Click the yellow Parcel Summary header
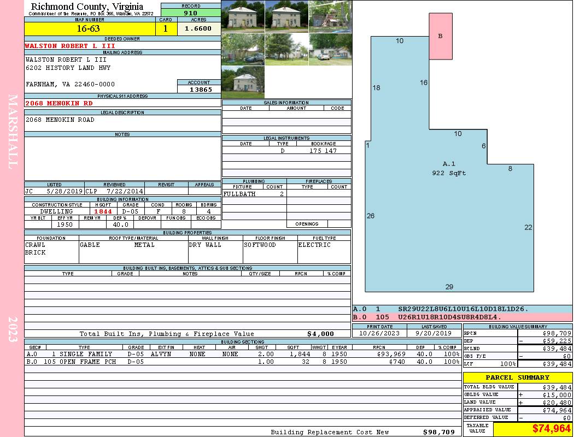 point(517,377)
